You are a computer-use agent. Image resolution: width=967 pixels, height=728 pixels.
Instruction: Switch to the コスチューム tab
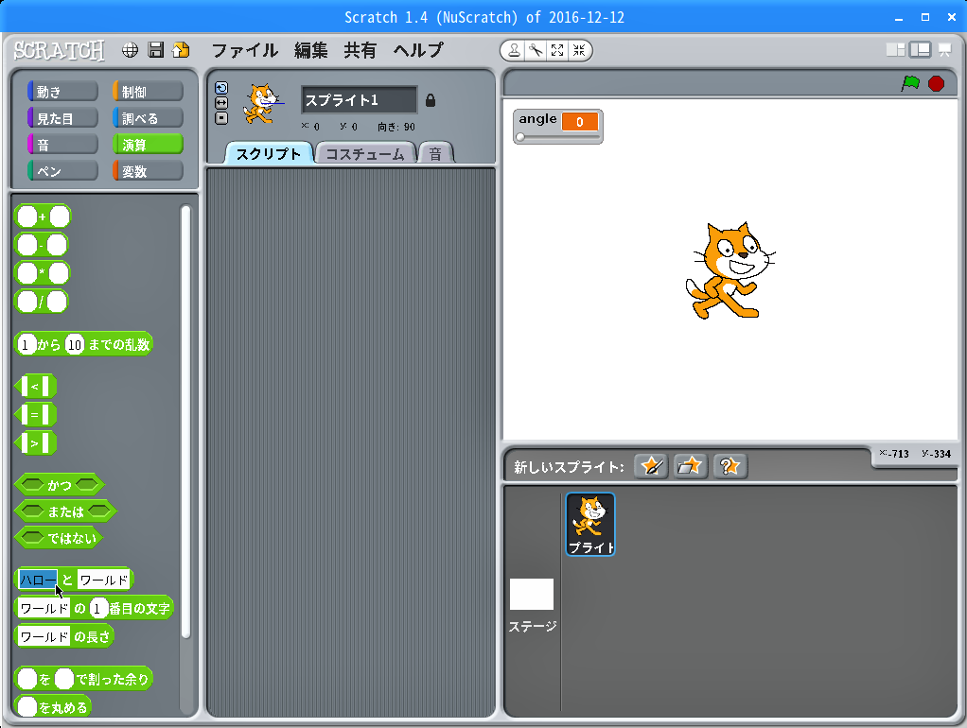tap(365, 153)
